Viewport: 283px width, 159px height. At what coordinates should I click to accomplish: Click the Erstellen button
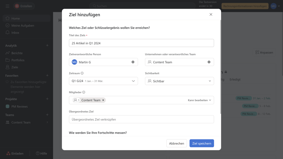pyautogui.click(x=24, y=6)
